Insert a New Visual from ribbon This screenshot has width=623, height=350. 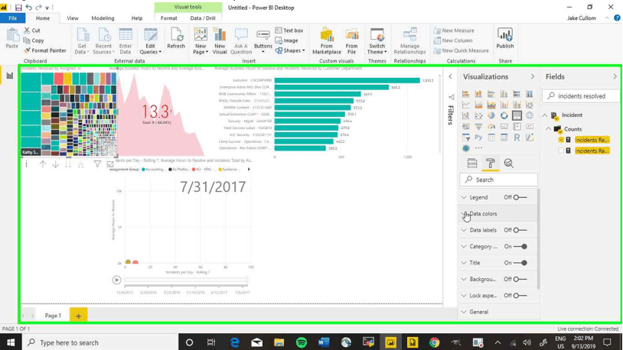coord(220,41)
